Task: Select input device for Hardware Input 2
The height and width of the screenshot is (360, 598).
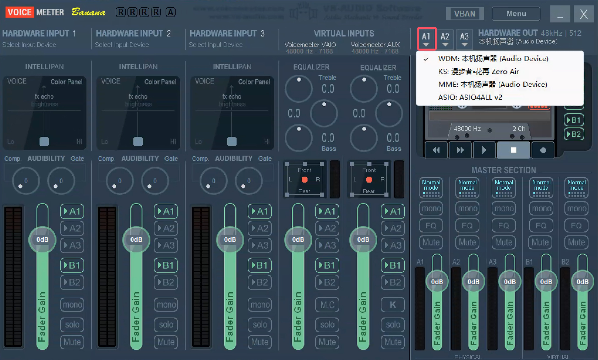Action: tap(122, 45)
